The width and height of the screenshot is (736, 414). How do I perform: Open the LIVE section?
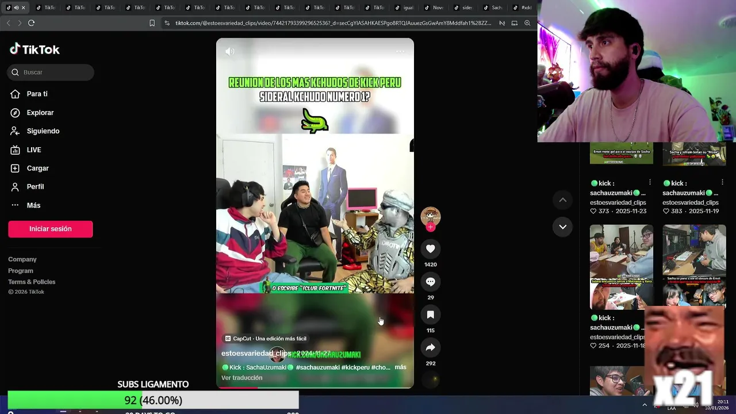coord(26,149)
